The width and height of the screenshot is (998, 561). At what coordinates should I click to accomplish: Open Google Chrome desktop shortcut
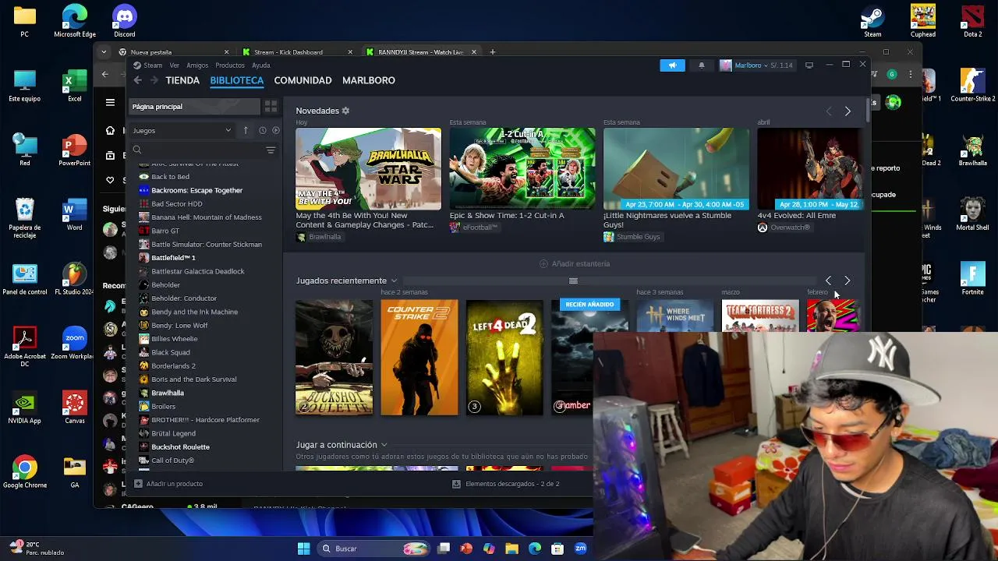tap(24, 472)
